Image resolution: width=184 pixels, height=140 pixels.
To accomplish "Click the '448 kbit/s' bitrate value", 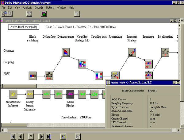I will [x=155, y=115].
